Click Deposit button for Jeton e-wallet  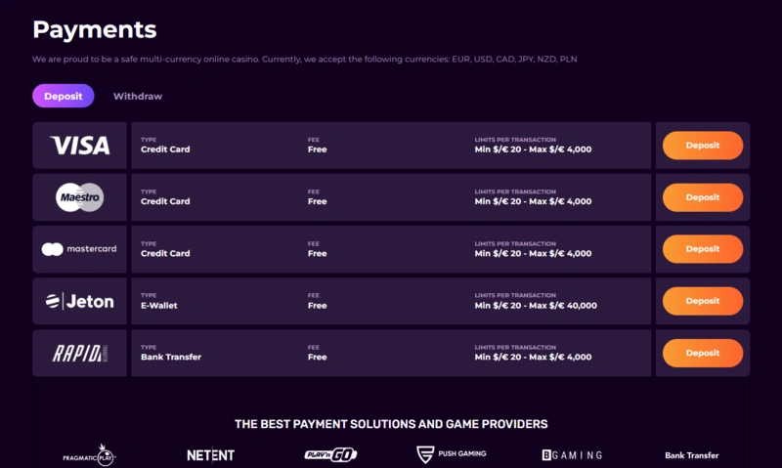pos(702,301)
